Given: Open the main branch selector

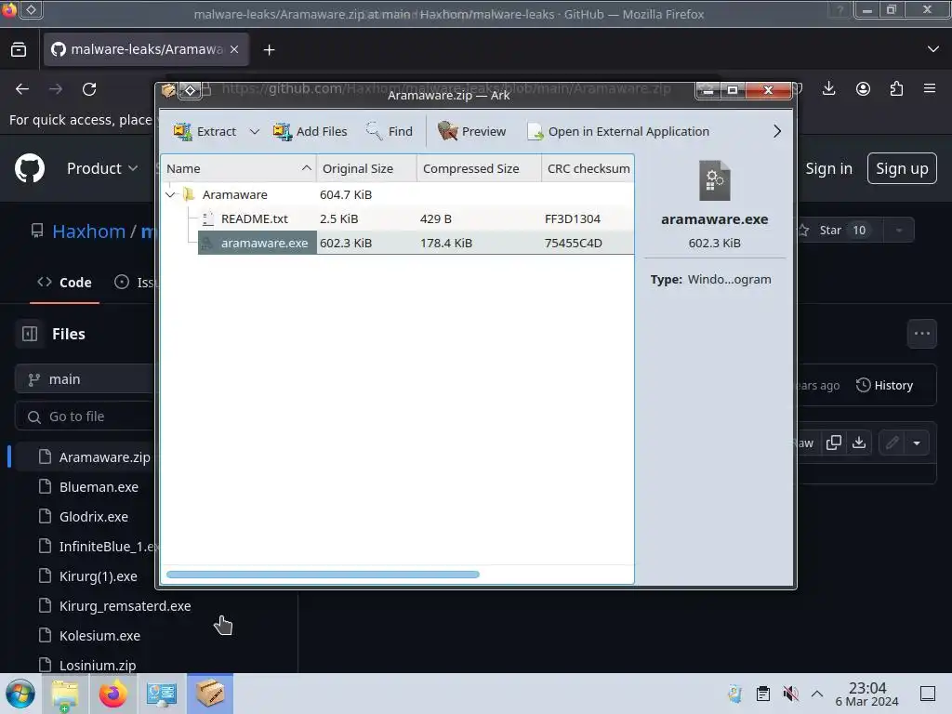Looking at the screenshot, I should (x=85, y=379).
